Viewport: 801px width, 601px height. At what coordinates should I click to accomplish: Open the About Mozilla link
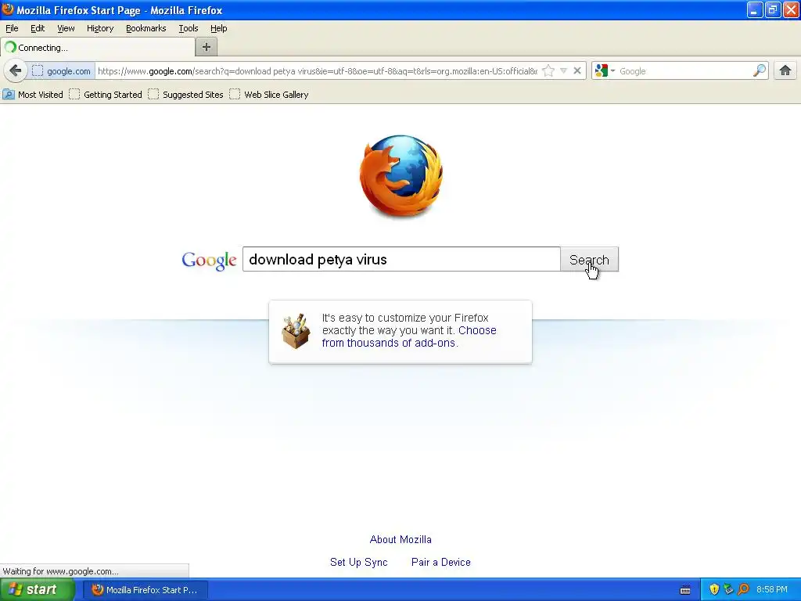click(400, 540)
